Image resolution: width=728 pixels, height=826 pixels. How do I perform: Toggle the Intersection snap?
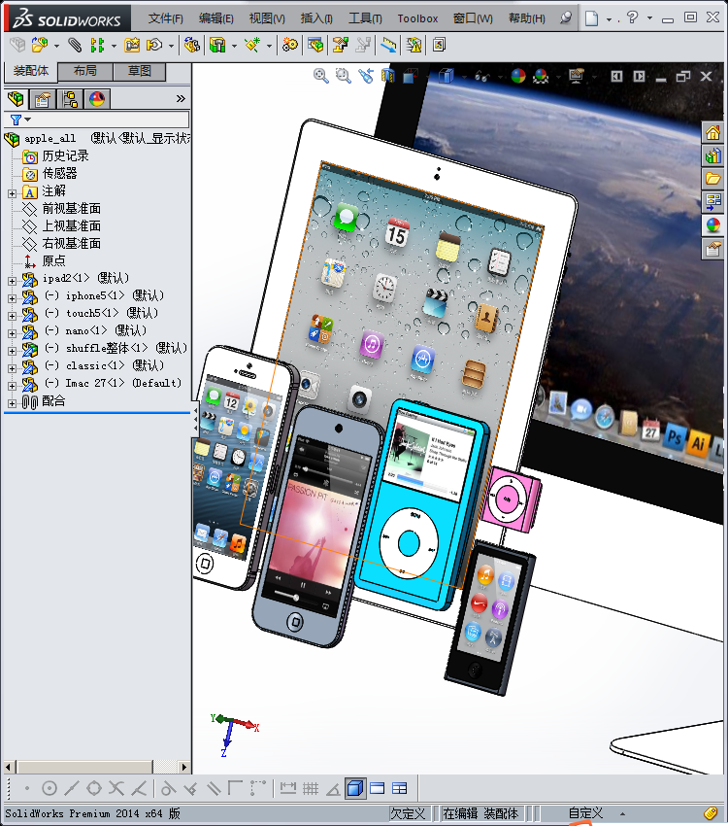click(116, 788)
